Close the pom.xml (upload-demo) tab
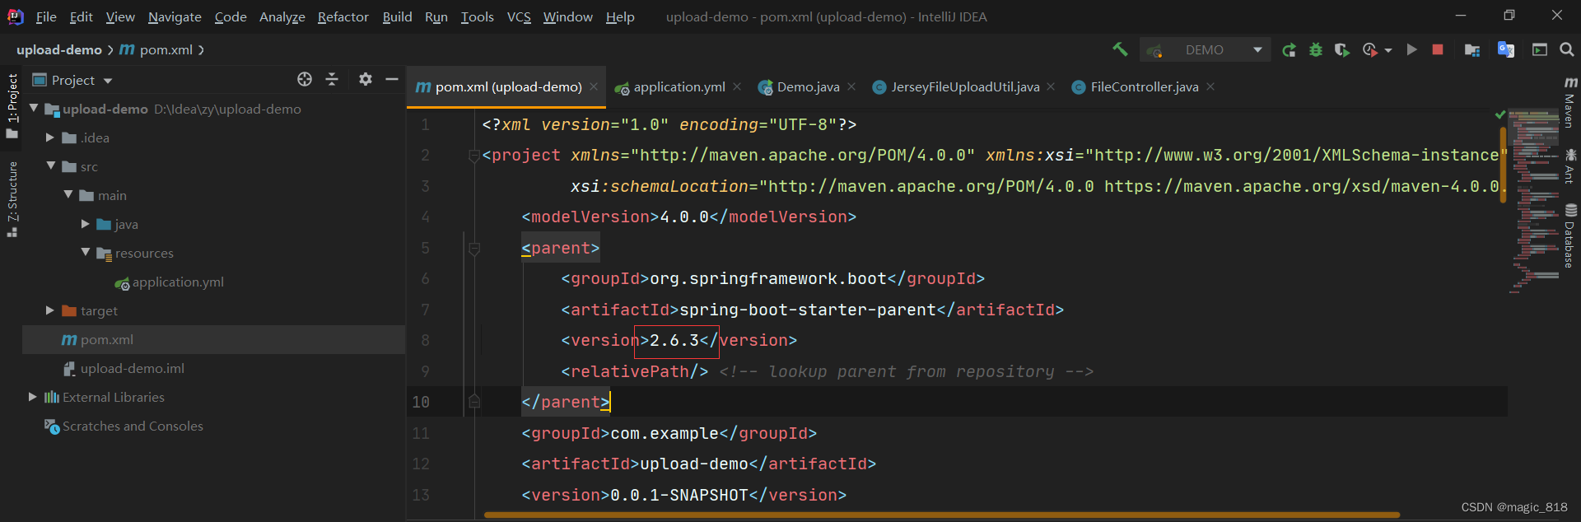1581x522 pixels. (x=594, y=86)
